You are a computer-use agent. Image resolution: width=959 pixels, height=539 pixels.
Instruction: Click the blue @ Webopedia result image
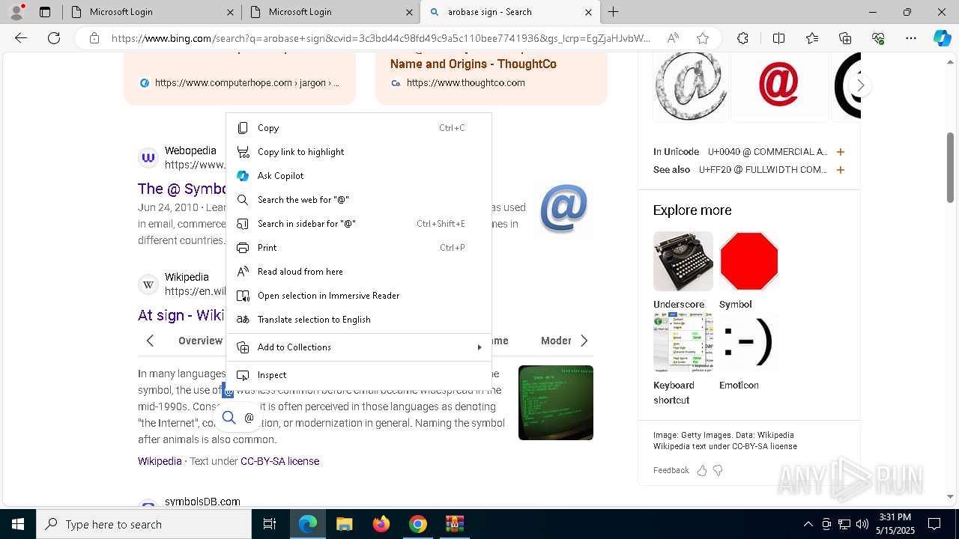[563, 208]
